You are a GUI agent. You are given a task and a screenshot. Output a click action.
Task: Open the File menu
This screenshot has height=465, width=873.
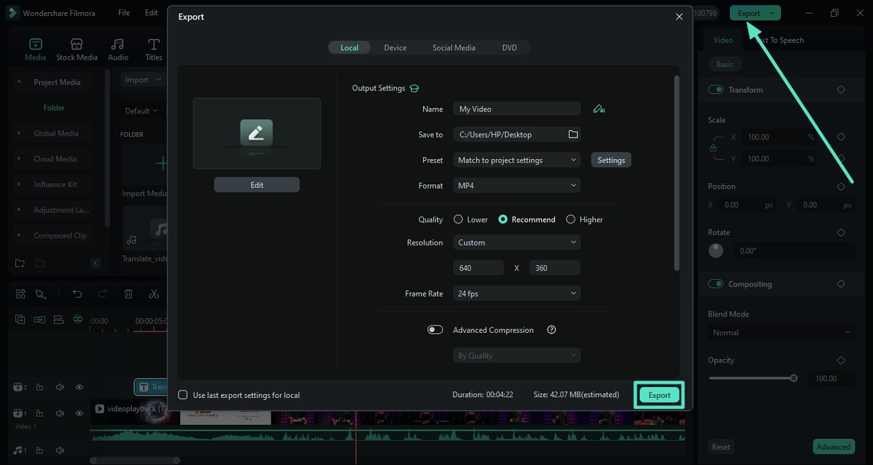124,13
